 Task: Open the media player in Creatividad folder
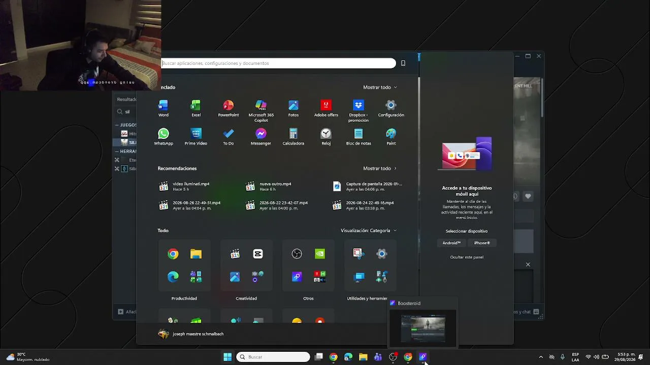pos(235,254)
